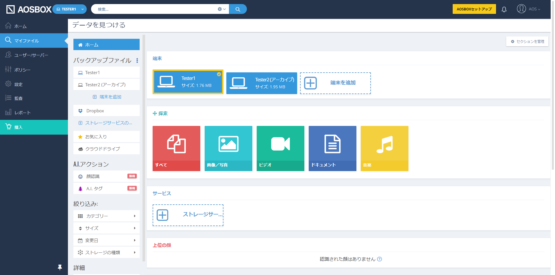Click the ストレージサービスの... link in the file panel

106,123
